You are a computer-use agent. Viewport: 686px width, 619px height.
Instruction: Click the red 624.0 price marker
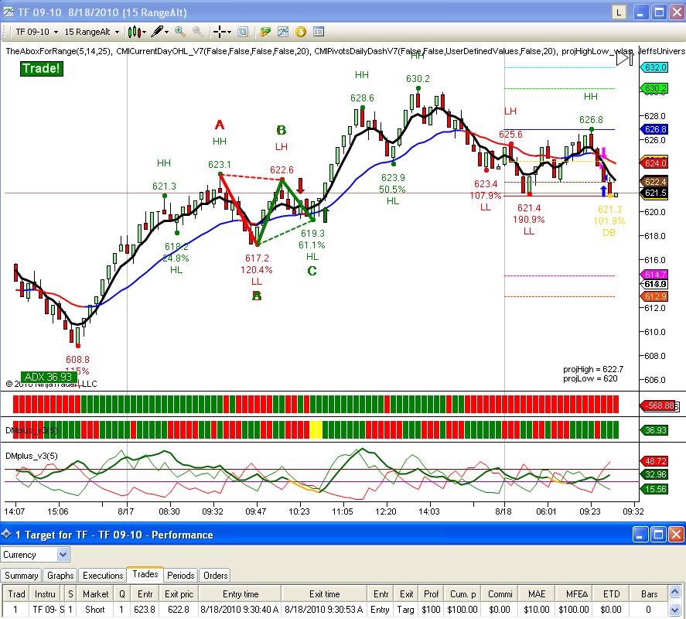pos(654,163)
